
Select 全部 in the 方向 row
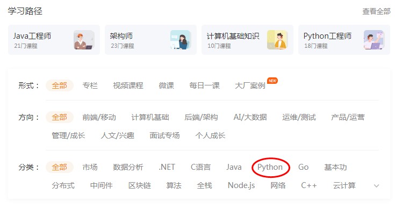pos(60,117)
